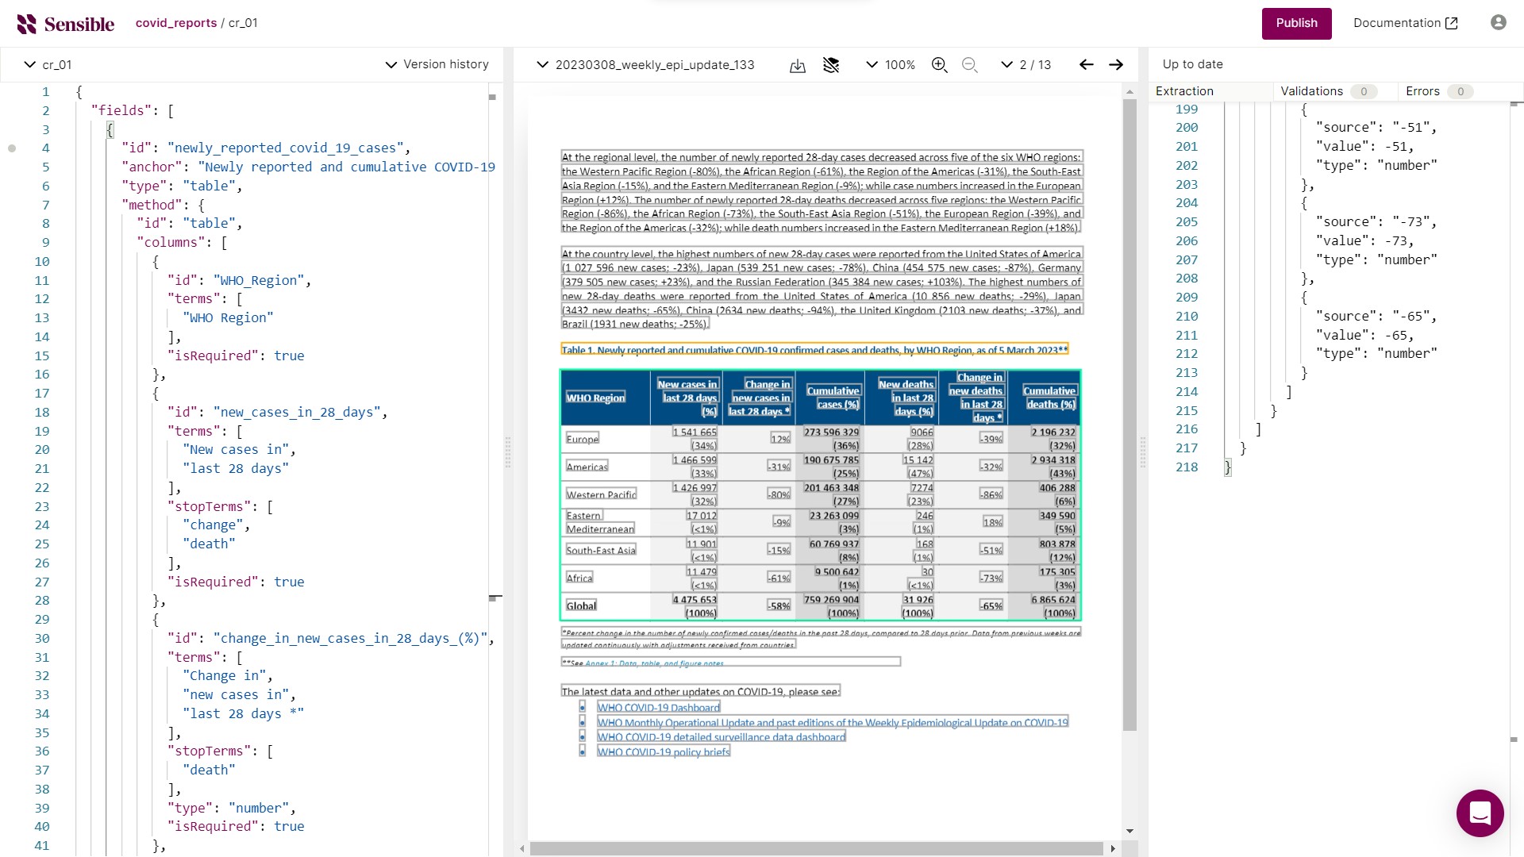Image resolution: width=1524 pixels, height=857 pixels.
Task: Go to next page arrow
Action: (1116, 65)
